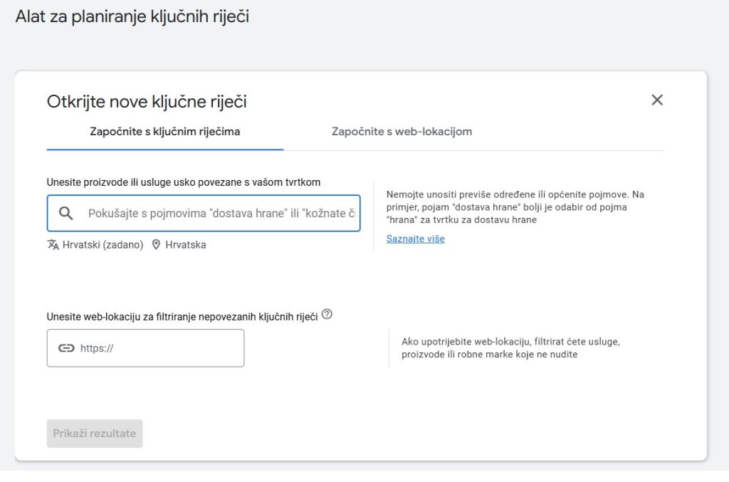Click the page title Alat za planiranje ključnih riječi
Viewport: 729px width, 482px height.
tap(132, 16)
